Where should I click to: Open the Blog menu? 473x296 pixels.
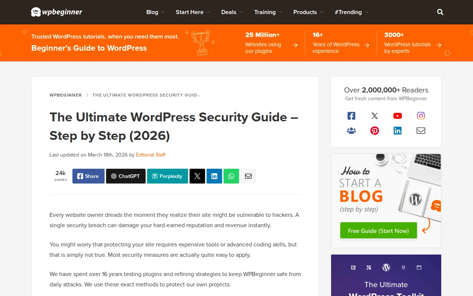(155, 12)
